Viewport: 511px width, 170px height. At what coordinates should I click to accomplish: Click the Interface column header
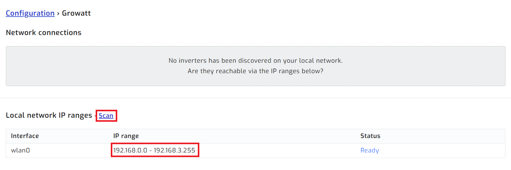click(x=25, y=136)
